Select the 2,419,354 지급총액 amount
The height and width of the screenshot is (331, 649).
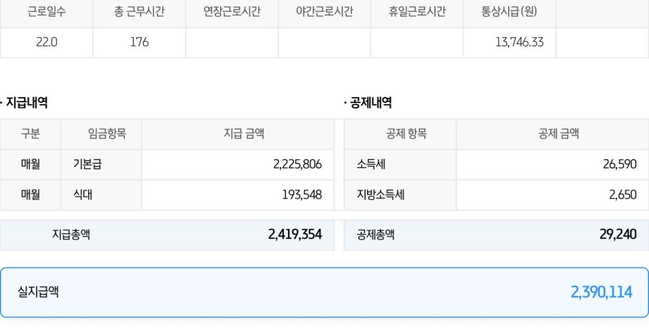(295, 234)
